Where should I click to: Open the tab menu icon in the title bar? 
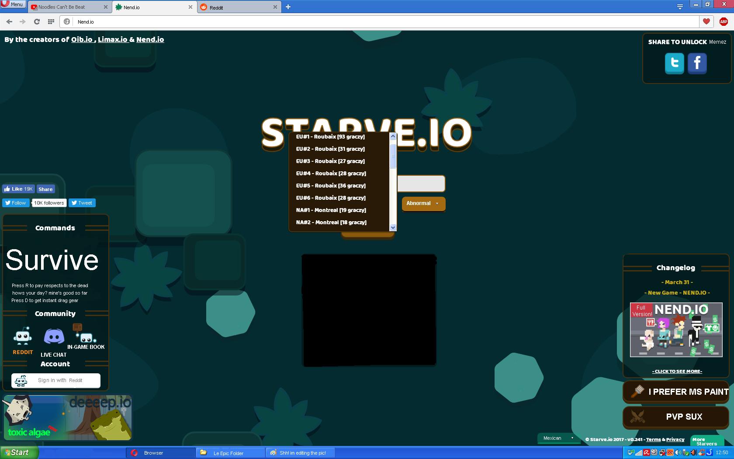680,7
